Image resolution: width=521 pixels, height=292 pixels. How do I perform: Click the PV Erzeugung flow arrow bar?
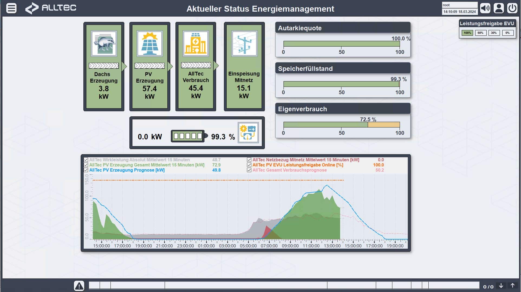click(149, 66)
